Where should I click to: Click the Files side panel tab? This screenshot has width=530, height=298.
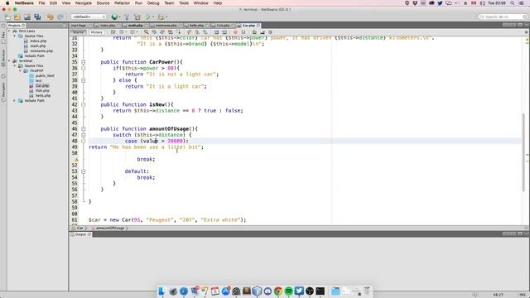click(x=3, y=37)
